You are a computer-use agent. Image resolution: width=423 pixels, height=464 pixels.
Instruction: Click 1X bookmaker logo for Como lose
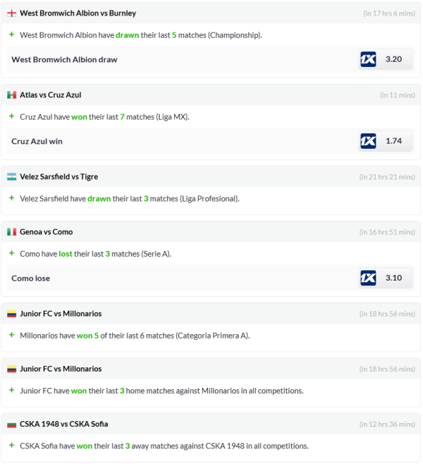click(x=368, y=278)
